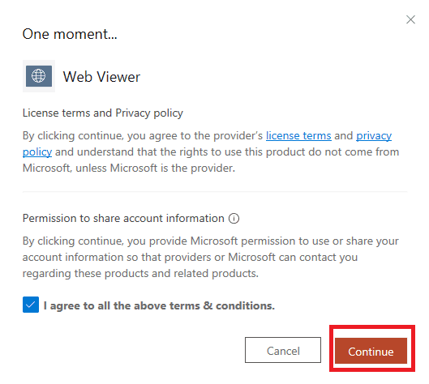This screenshot has width=429, height=384.
Task: Click 'Permission to share account information' heading
Action: pyautogui.click(x=123, y=219)
